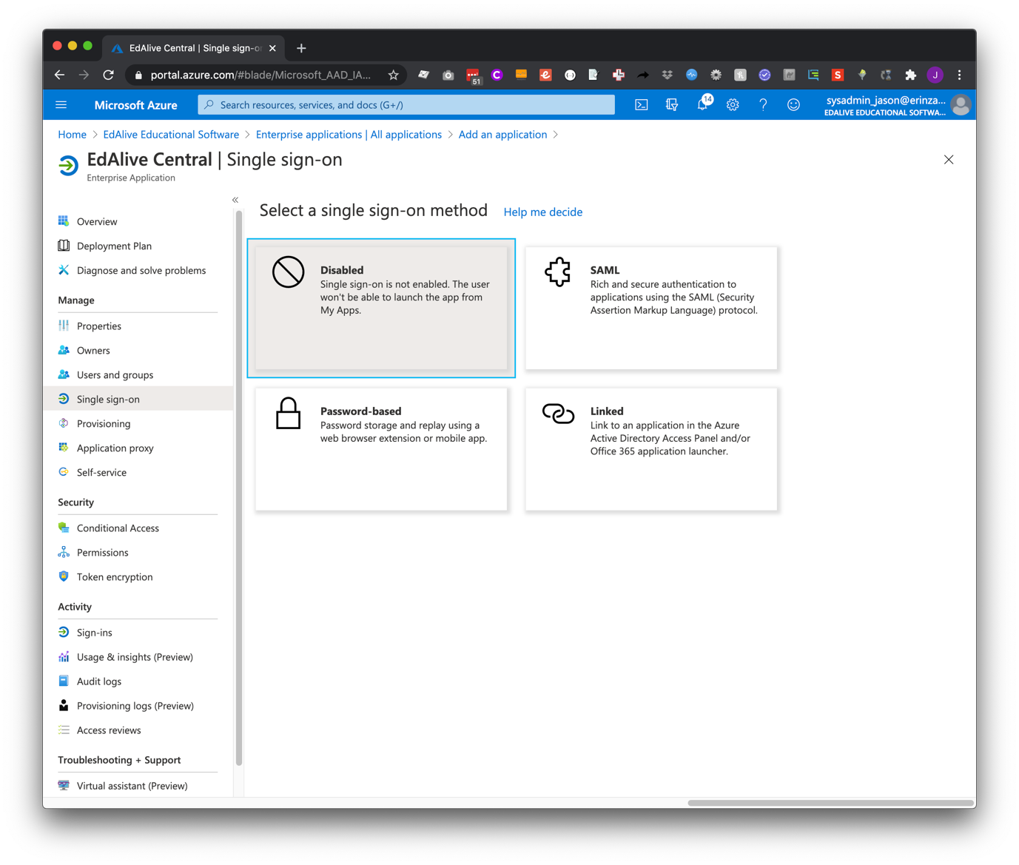This screenshot has width=1019, height=865.
Task: Open notifications bell with 14 badge
Action: 704,104
